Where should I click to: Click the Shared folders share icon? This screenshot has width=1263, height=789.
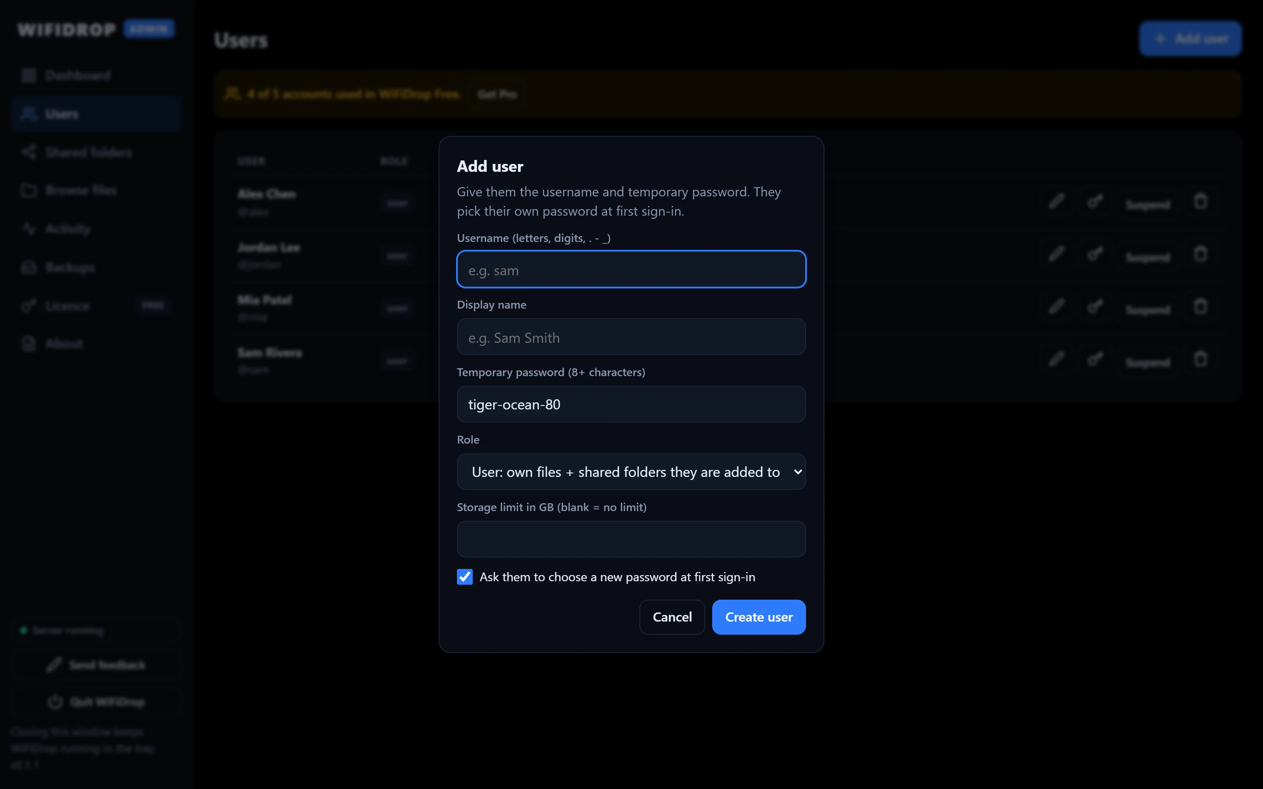[x=29, y=153]
